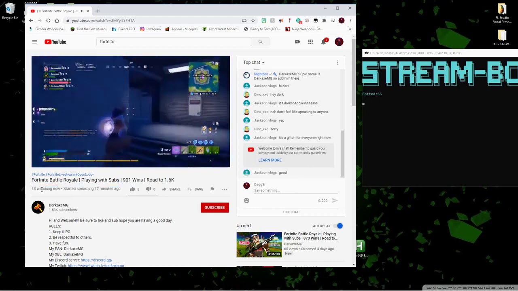
Task: Toggle Autoplay switch
Action: pos(339,226)
